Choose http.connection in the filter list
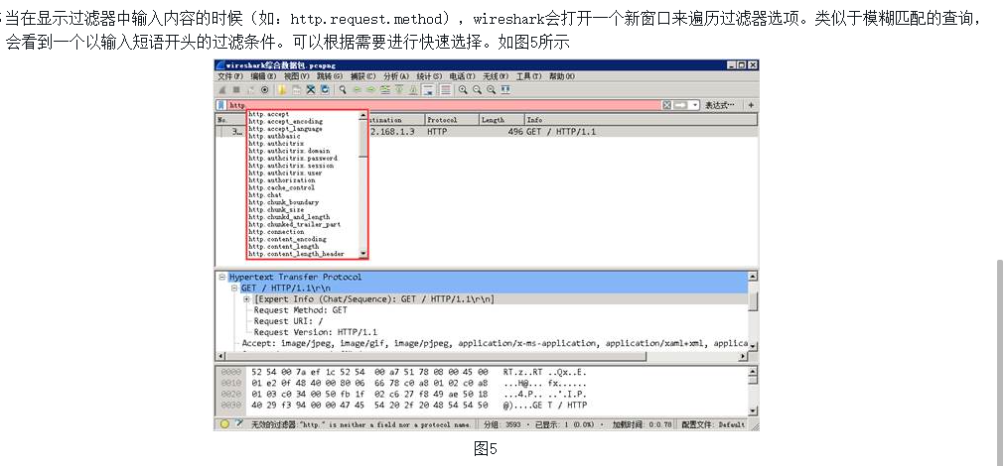 (277, 232)
